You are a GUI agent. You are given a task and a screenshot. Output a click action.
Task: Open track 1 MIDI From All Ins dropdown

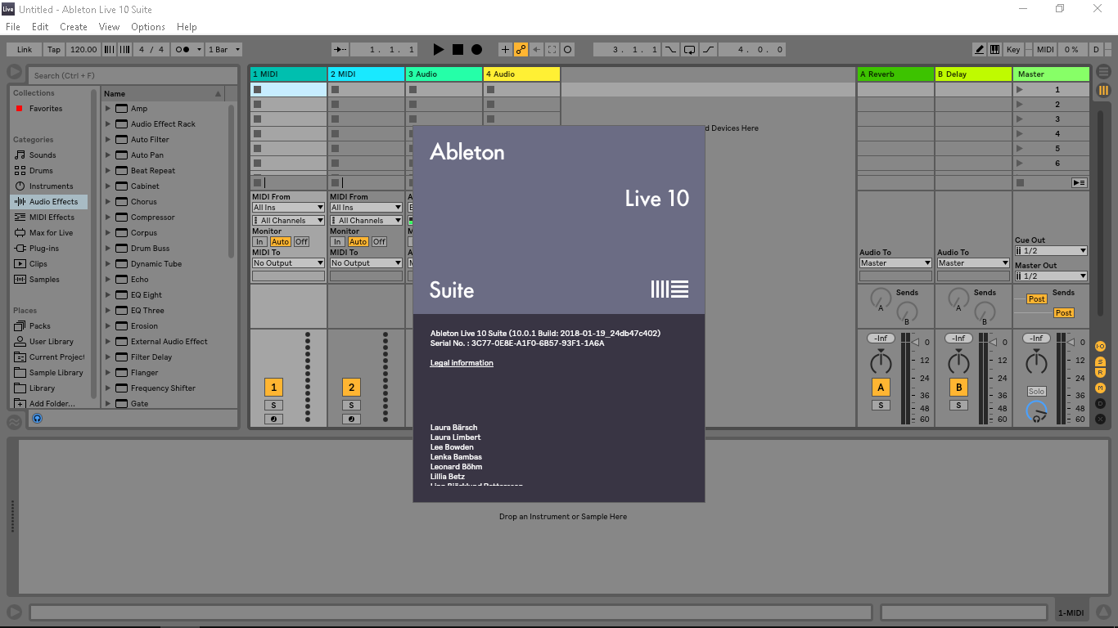pos(288,208)
